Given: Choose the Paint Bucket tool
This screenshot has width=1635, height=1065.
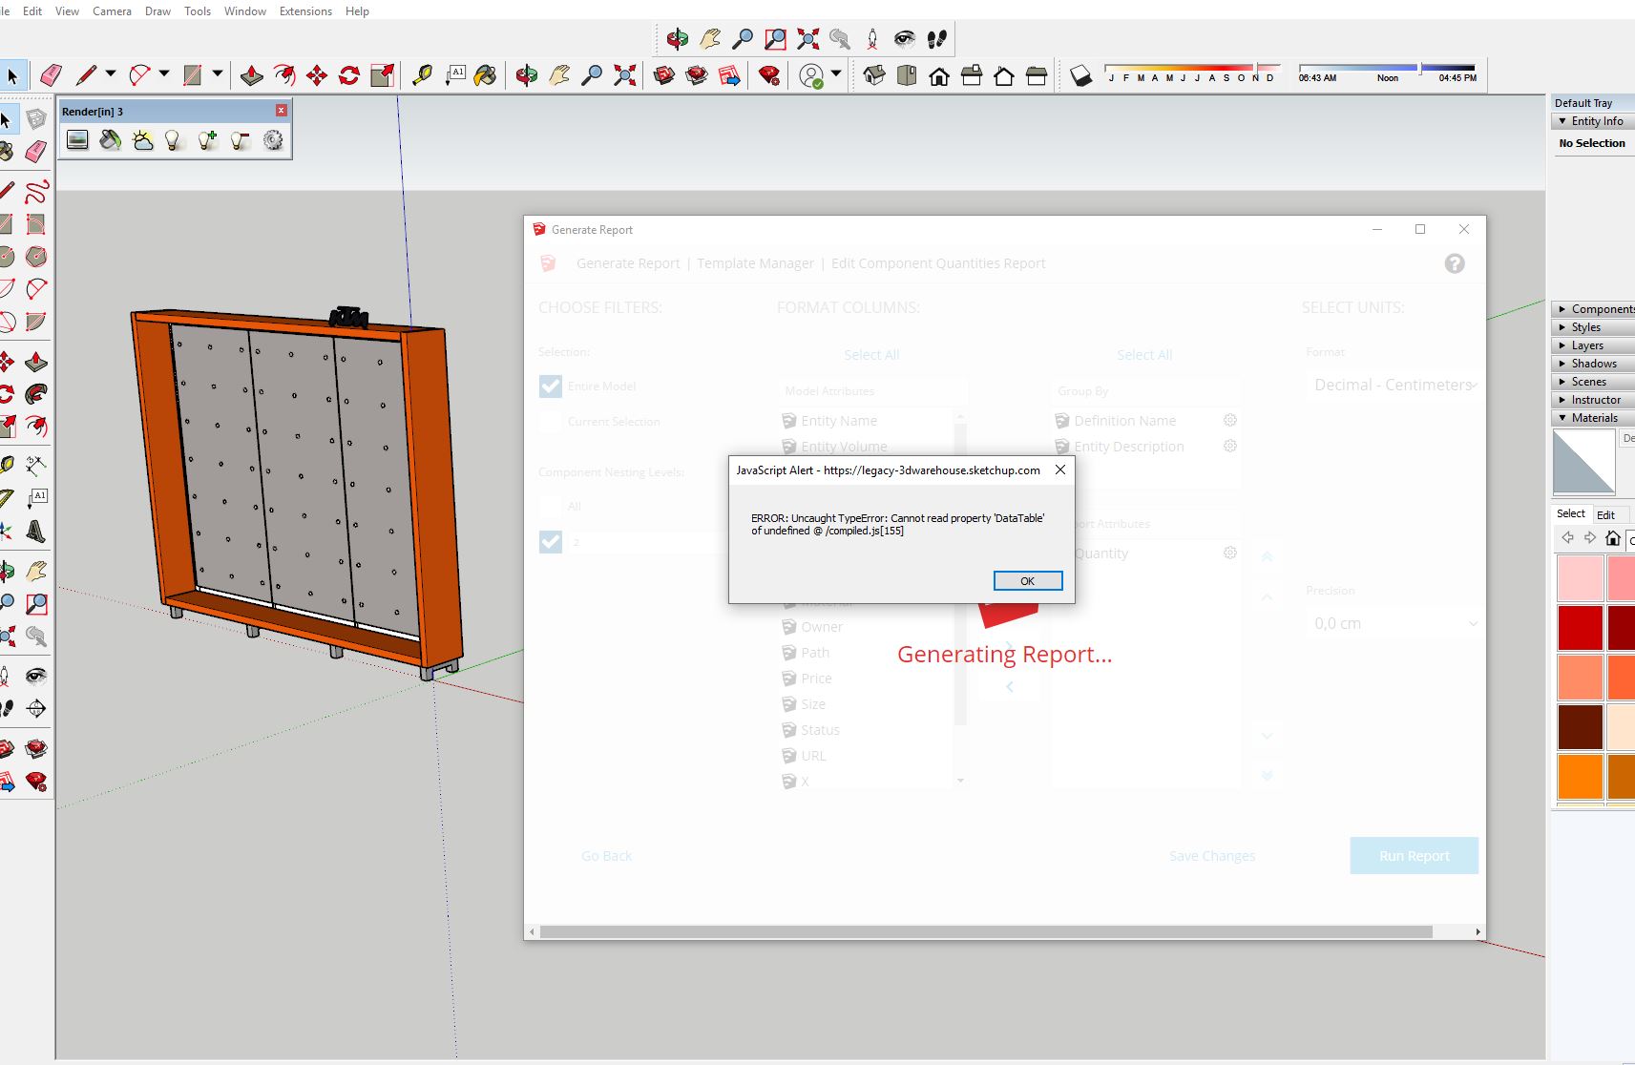Looking at the screenshot, I should tap(485, 75).
